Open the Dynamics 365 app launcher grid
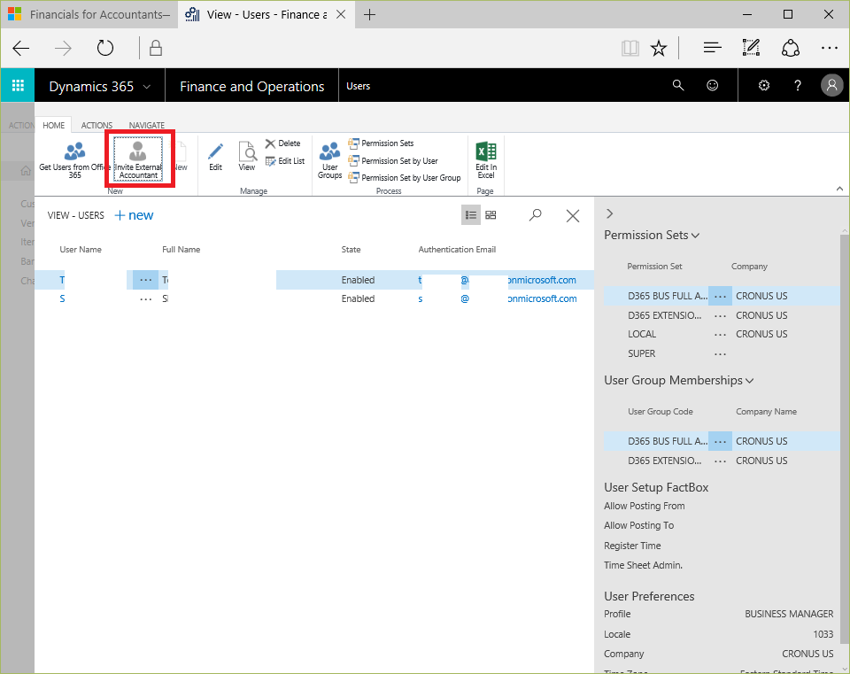 [x=18, y=85]
